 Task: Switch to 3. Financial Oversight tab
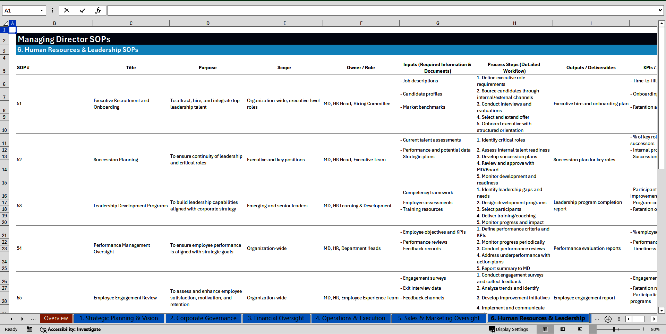click(x=276, y=318)
